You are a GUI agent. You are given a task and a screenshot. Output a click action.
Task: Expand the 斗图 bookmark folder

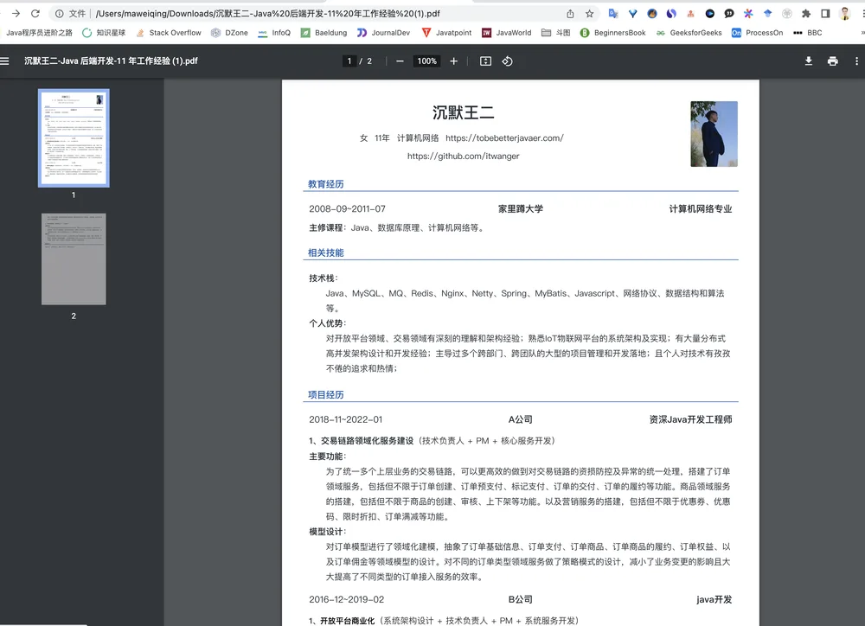[x=555, y=33]
